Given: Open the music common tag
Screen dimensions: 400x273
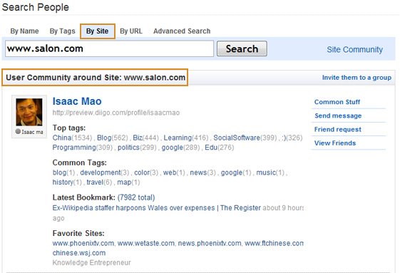Looking at the screenshot, I should click(x=266, y=172).
